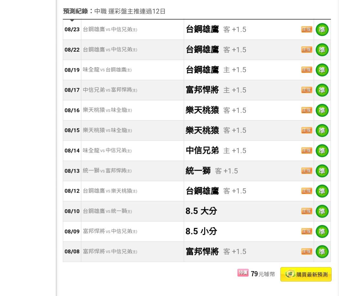Open the 08/23 台鋼雄鷹 vs 中信兄弟 matchup
349x296 pixels.
click(110, 30)
